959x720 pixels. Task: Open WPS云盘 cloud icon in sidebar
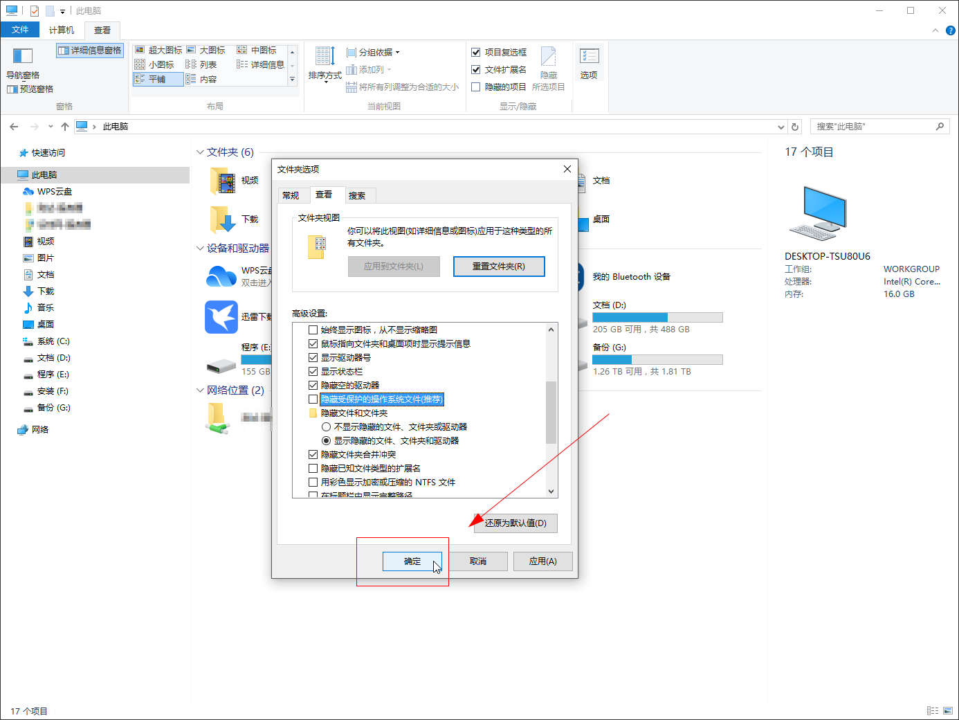(28, 192)
